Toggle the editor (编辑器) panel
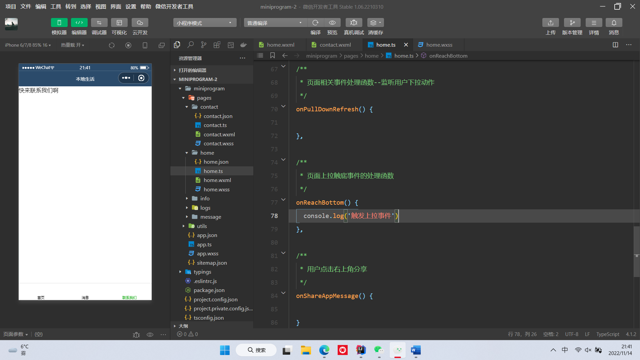Viewport: 640px width, 360px height. 79,23
